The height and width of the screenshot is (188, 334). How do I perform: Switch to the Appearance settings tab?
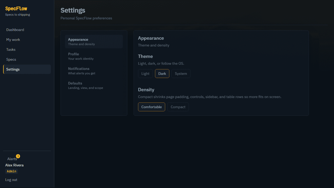[94, 42]
